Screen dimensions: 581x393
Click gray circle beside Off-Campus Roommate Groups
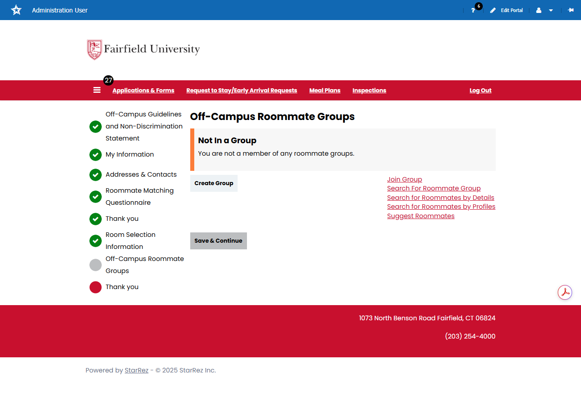pyautogui.click(x=96, y=265)
